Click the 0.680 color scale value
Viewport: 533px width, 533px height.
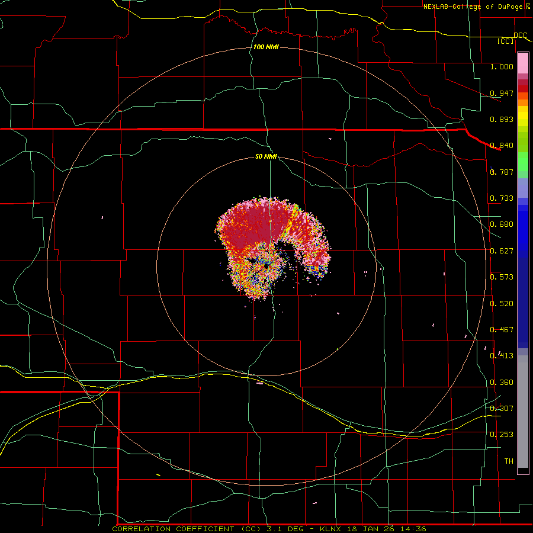coord(502,224)
